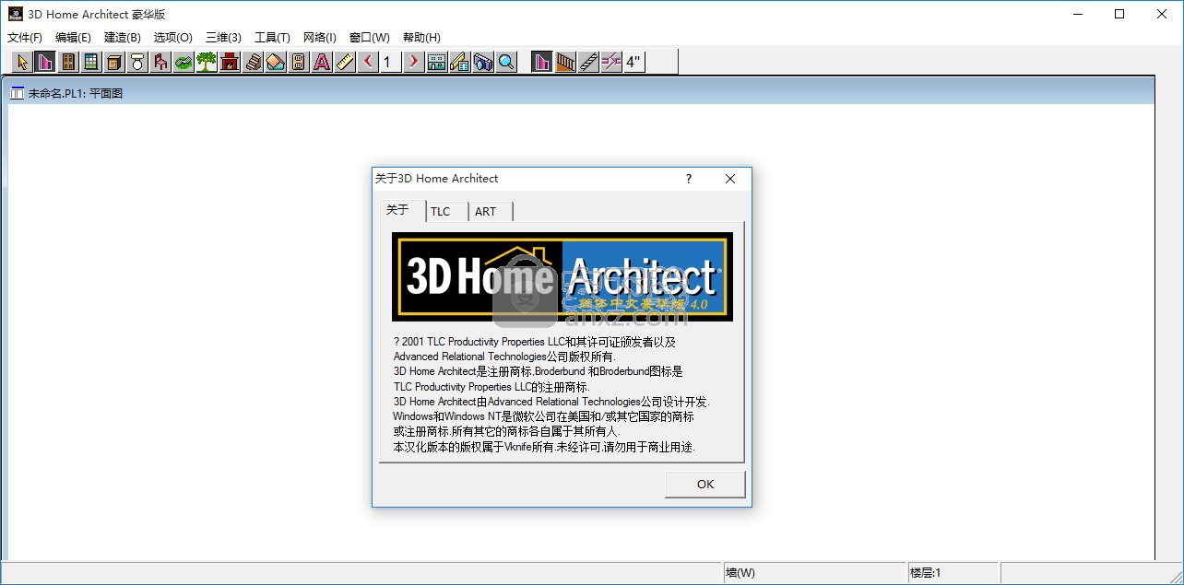Open the 3D camera view tool

pyautogui.click(x=483, y=62)
